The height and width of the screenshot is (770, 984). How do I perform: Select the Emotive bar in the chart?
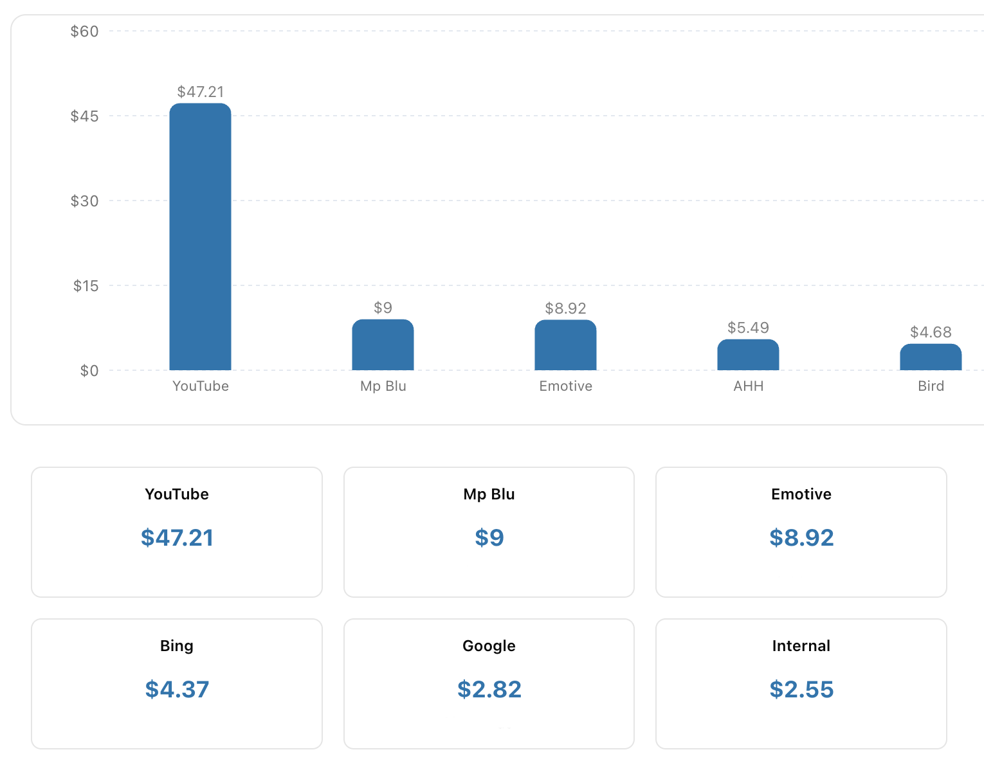(x=565, y=346)
